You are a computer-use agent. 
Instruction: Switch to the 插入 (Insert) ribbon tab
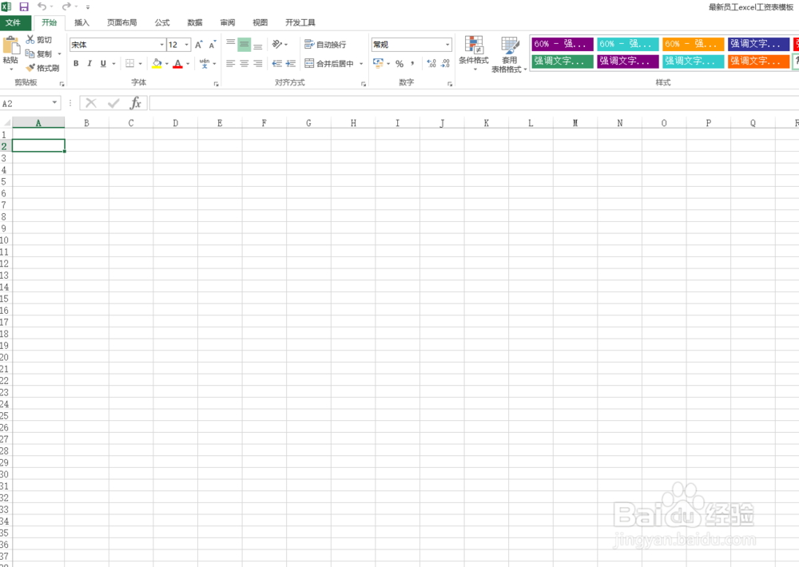81,22
